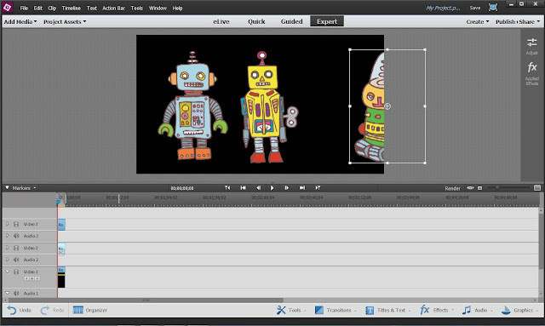Mute the Audio 3 track speaker
This screenshot has width=545, height=326.
click(16, 236)
